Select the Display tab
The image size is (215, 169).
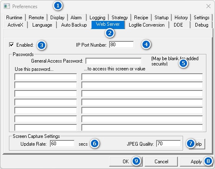(57, 18)
